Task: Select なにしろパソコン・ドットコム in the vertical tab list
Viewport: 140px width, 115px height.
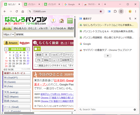Action: pos(108,25)
